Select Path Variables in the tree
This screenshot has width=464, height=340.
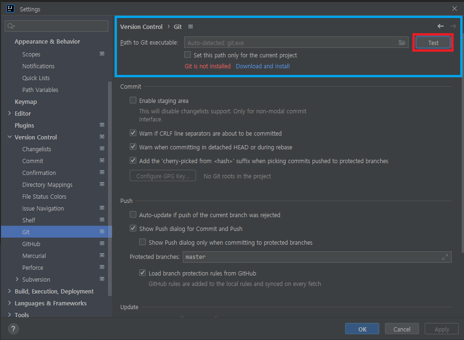coord(40,90)
